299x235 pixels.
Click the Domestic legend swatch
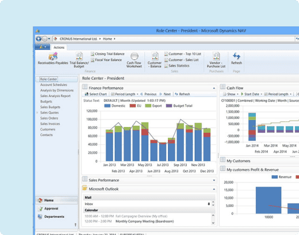(x=108, y=106)
